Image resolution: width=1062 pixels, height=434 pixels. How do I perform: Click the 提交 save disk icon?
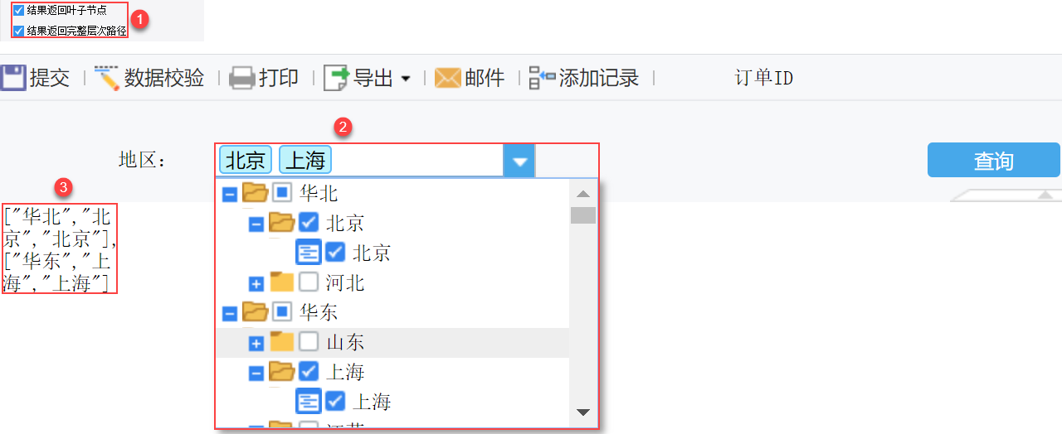[12, 79]
